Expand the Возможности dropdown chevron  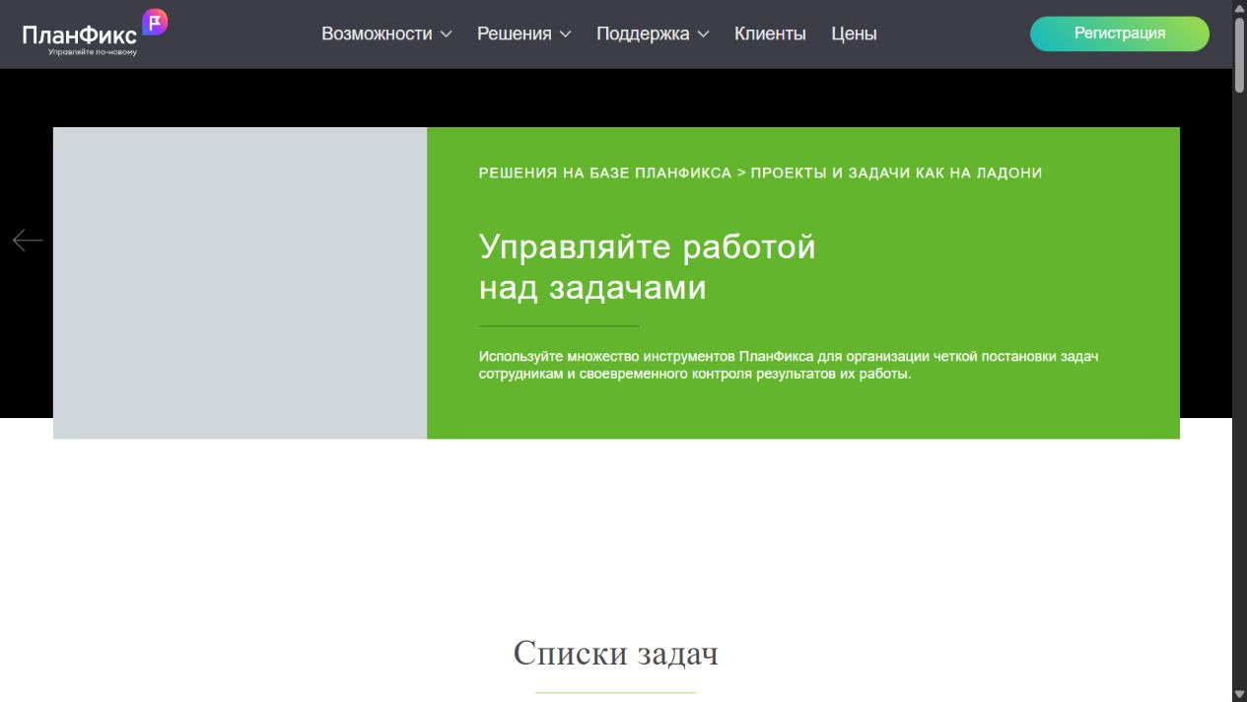[446, 35]
